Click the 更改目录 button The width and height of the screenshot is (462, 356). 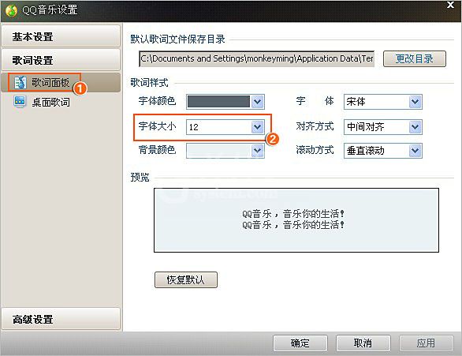(414, 58)
